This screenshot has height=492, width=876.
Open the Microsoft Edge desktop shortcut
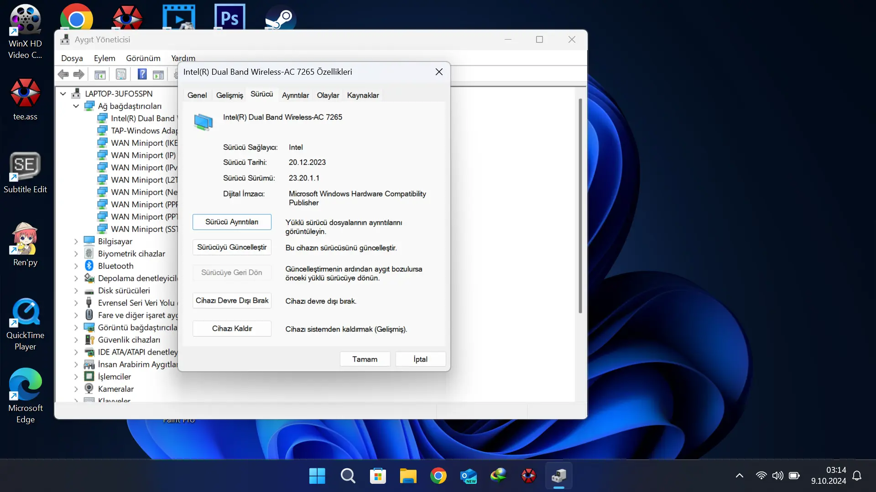point(25,396)
